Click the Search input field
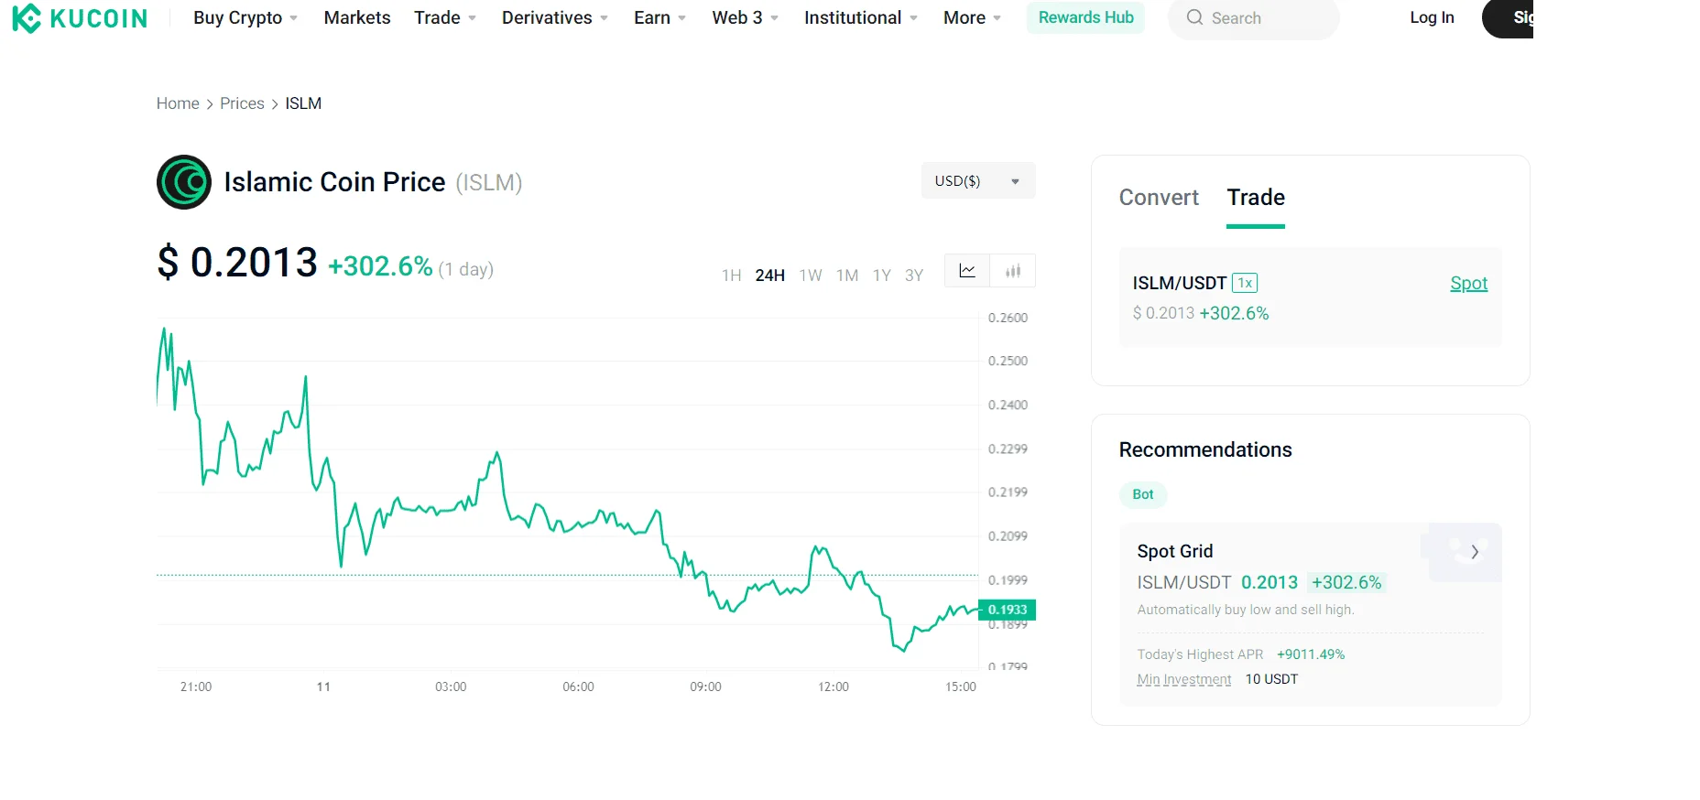Image resolution: width=1700 pixels, height=800 pixels. click(1253, 18)
